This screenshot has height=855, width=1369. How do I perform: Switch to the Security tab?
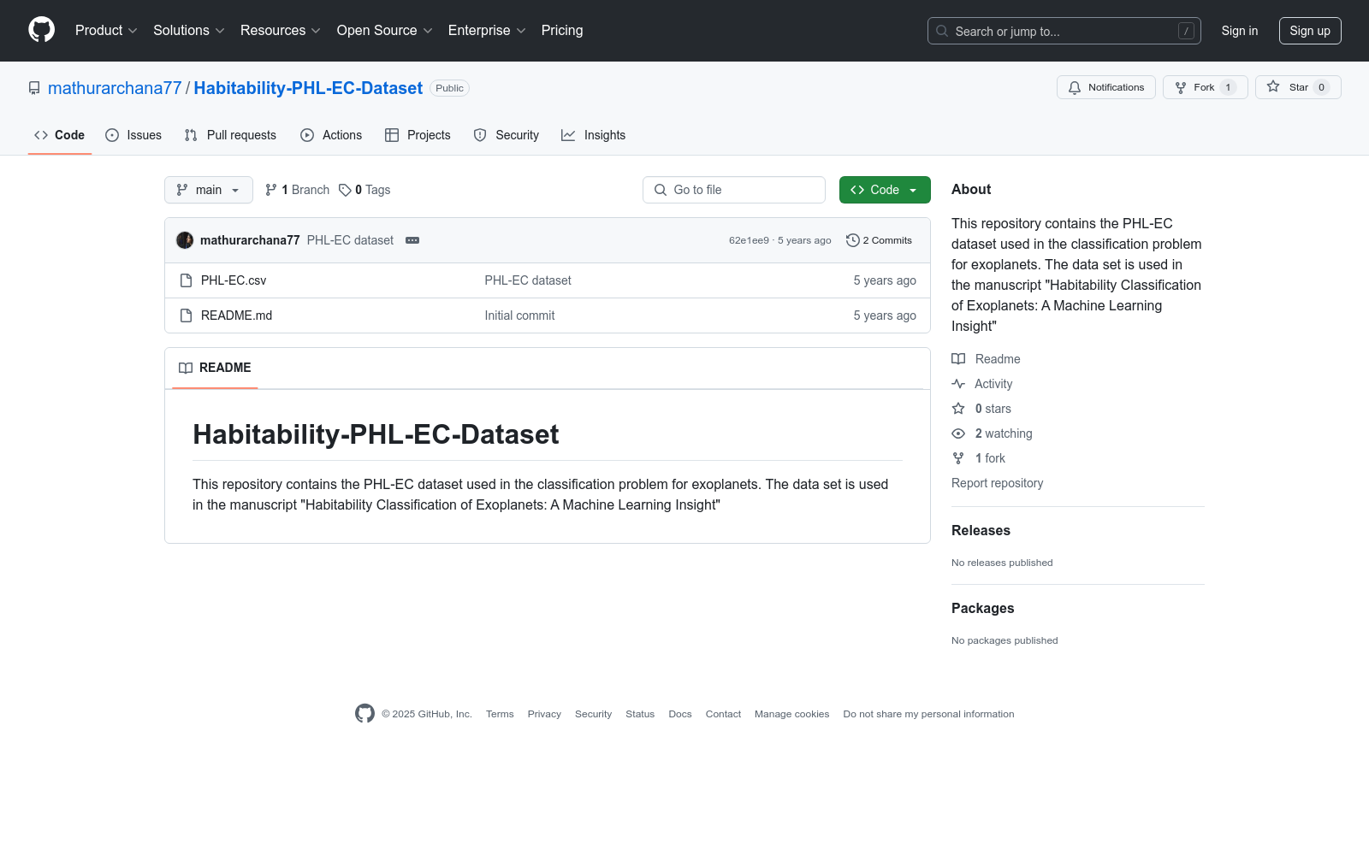[507, 135]
